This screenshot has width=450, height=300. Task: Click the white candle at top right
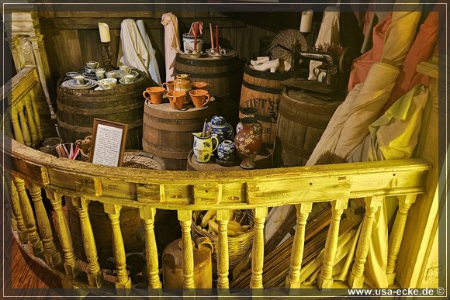coord(306,21)
